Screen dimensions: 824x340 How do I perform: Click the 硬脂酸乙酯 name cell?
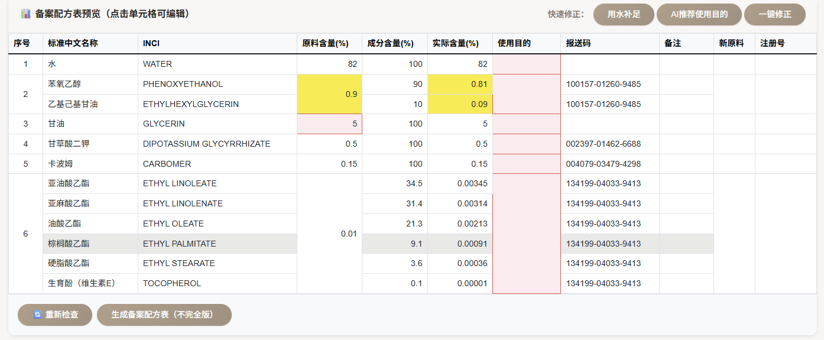point(90,264)
